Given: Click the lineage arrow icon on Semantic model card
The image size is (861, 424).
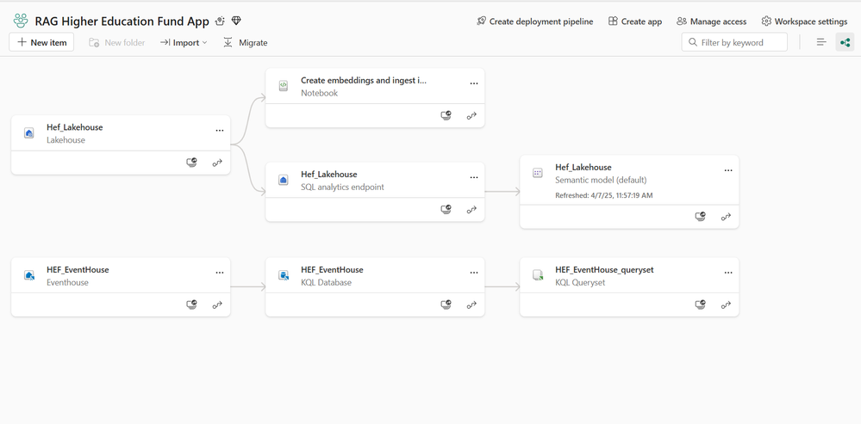Looking at the screenshot, I should pyautogui.click(x=726, y=217).
